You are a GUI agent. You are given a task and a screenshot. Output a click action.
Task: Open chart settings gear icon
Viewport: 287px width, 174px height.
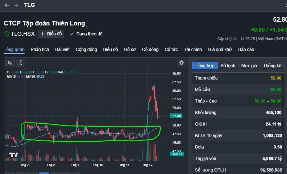[182, 63]
